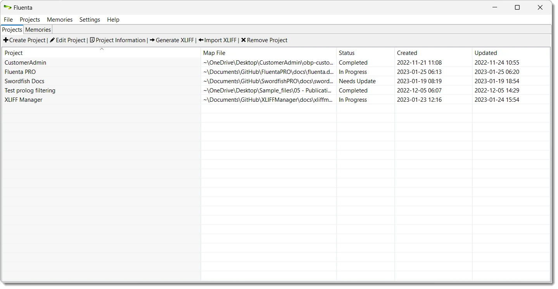Click created date 2022-11-21 11:08
The width and height of the screenshot is (558, 289).
(419, 63)
